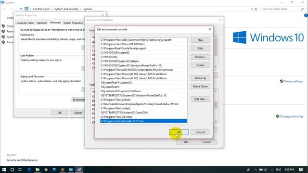The image size is (308, 173).
Task: Select the NVIDIA Corporation PhysX Common path
Action: click(143, 70)
